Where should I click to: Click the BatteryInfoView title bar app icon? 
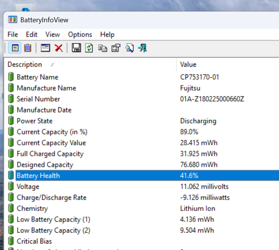(13, 20)
